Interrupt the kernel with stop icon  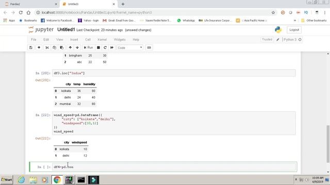coord(98,48)
